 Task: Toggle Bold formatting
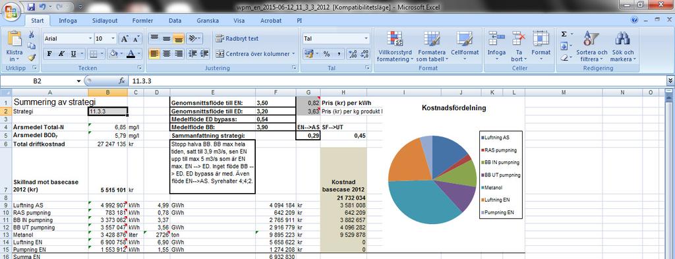(49, 54)
